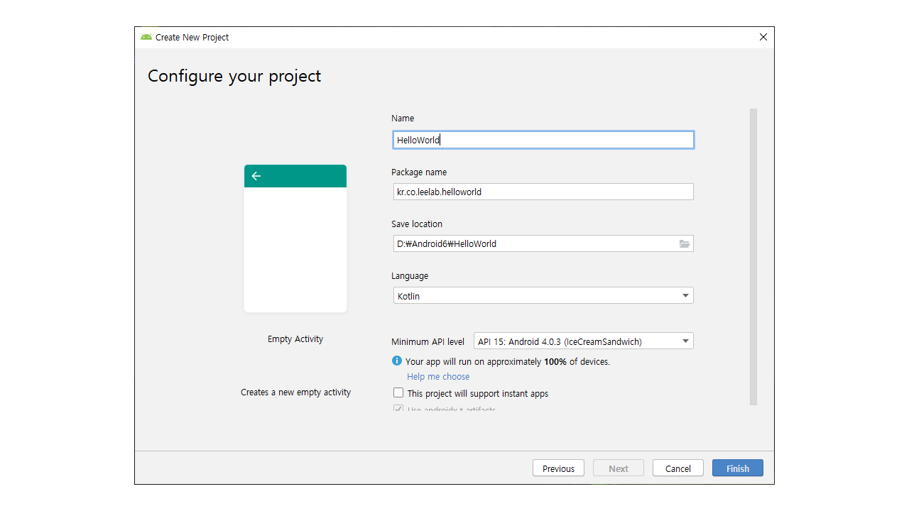Toggle the Use androidx artifacts checkbox
909x511 pixels.
(x=398, y=410)
